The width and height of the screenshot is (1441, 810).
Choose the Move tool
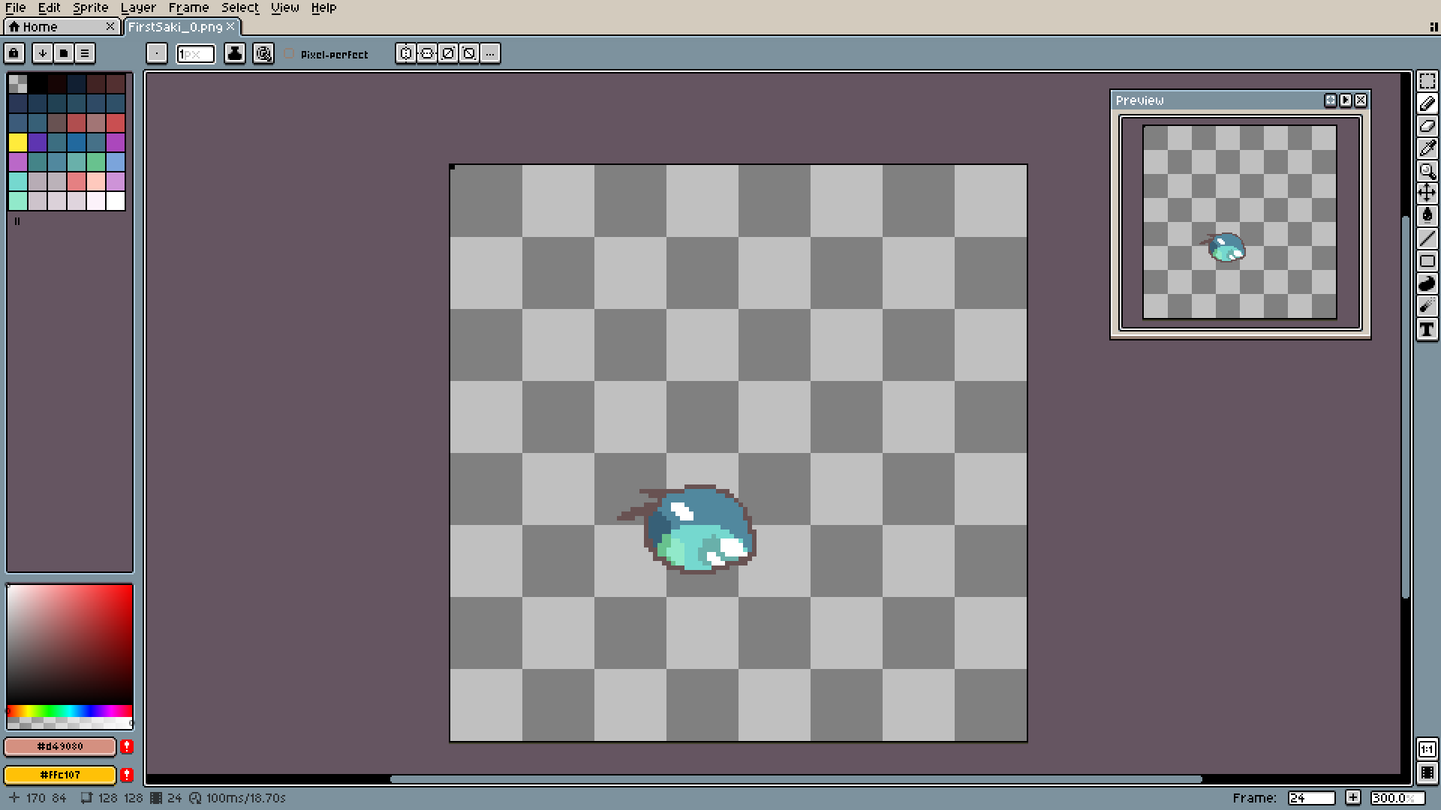(x=1427, y=193)
